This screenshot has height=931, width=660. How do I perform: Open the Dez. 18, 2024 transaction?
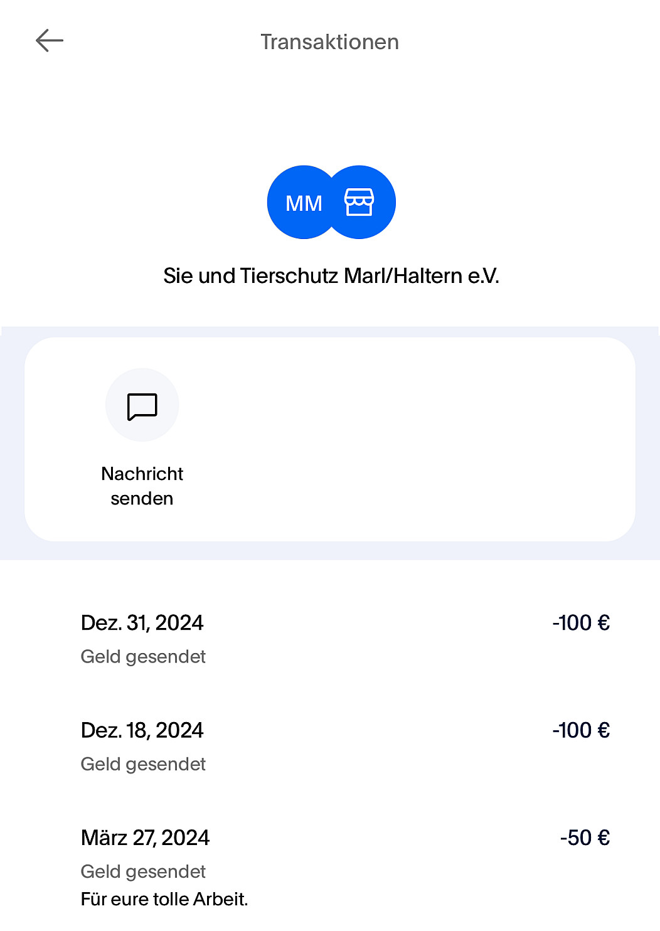click(x=142, y=730)
